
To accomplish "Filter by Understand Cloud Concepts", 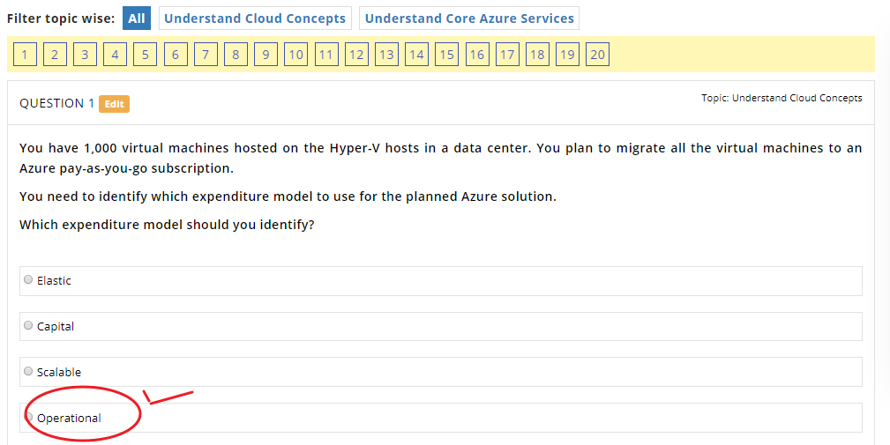I will (255, 19).
